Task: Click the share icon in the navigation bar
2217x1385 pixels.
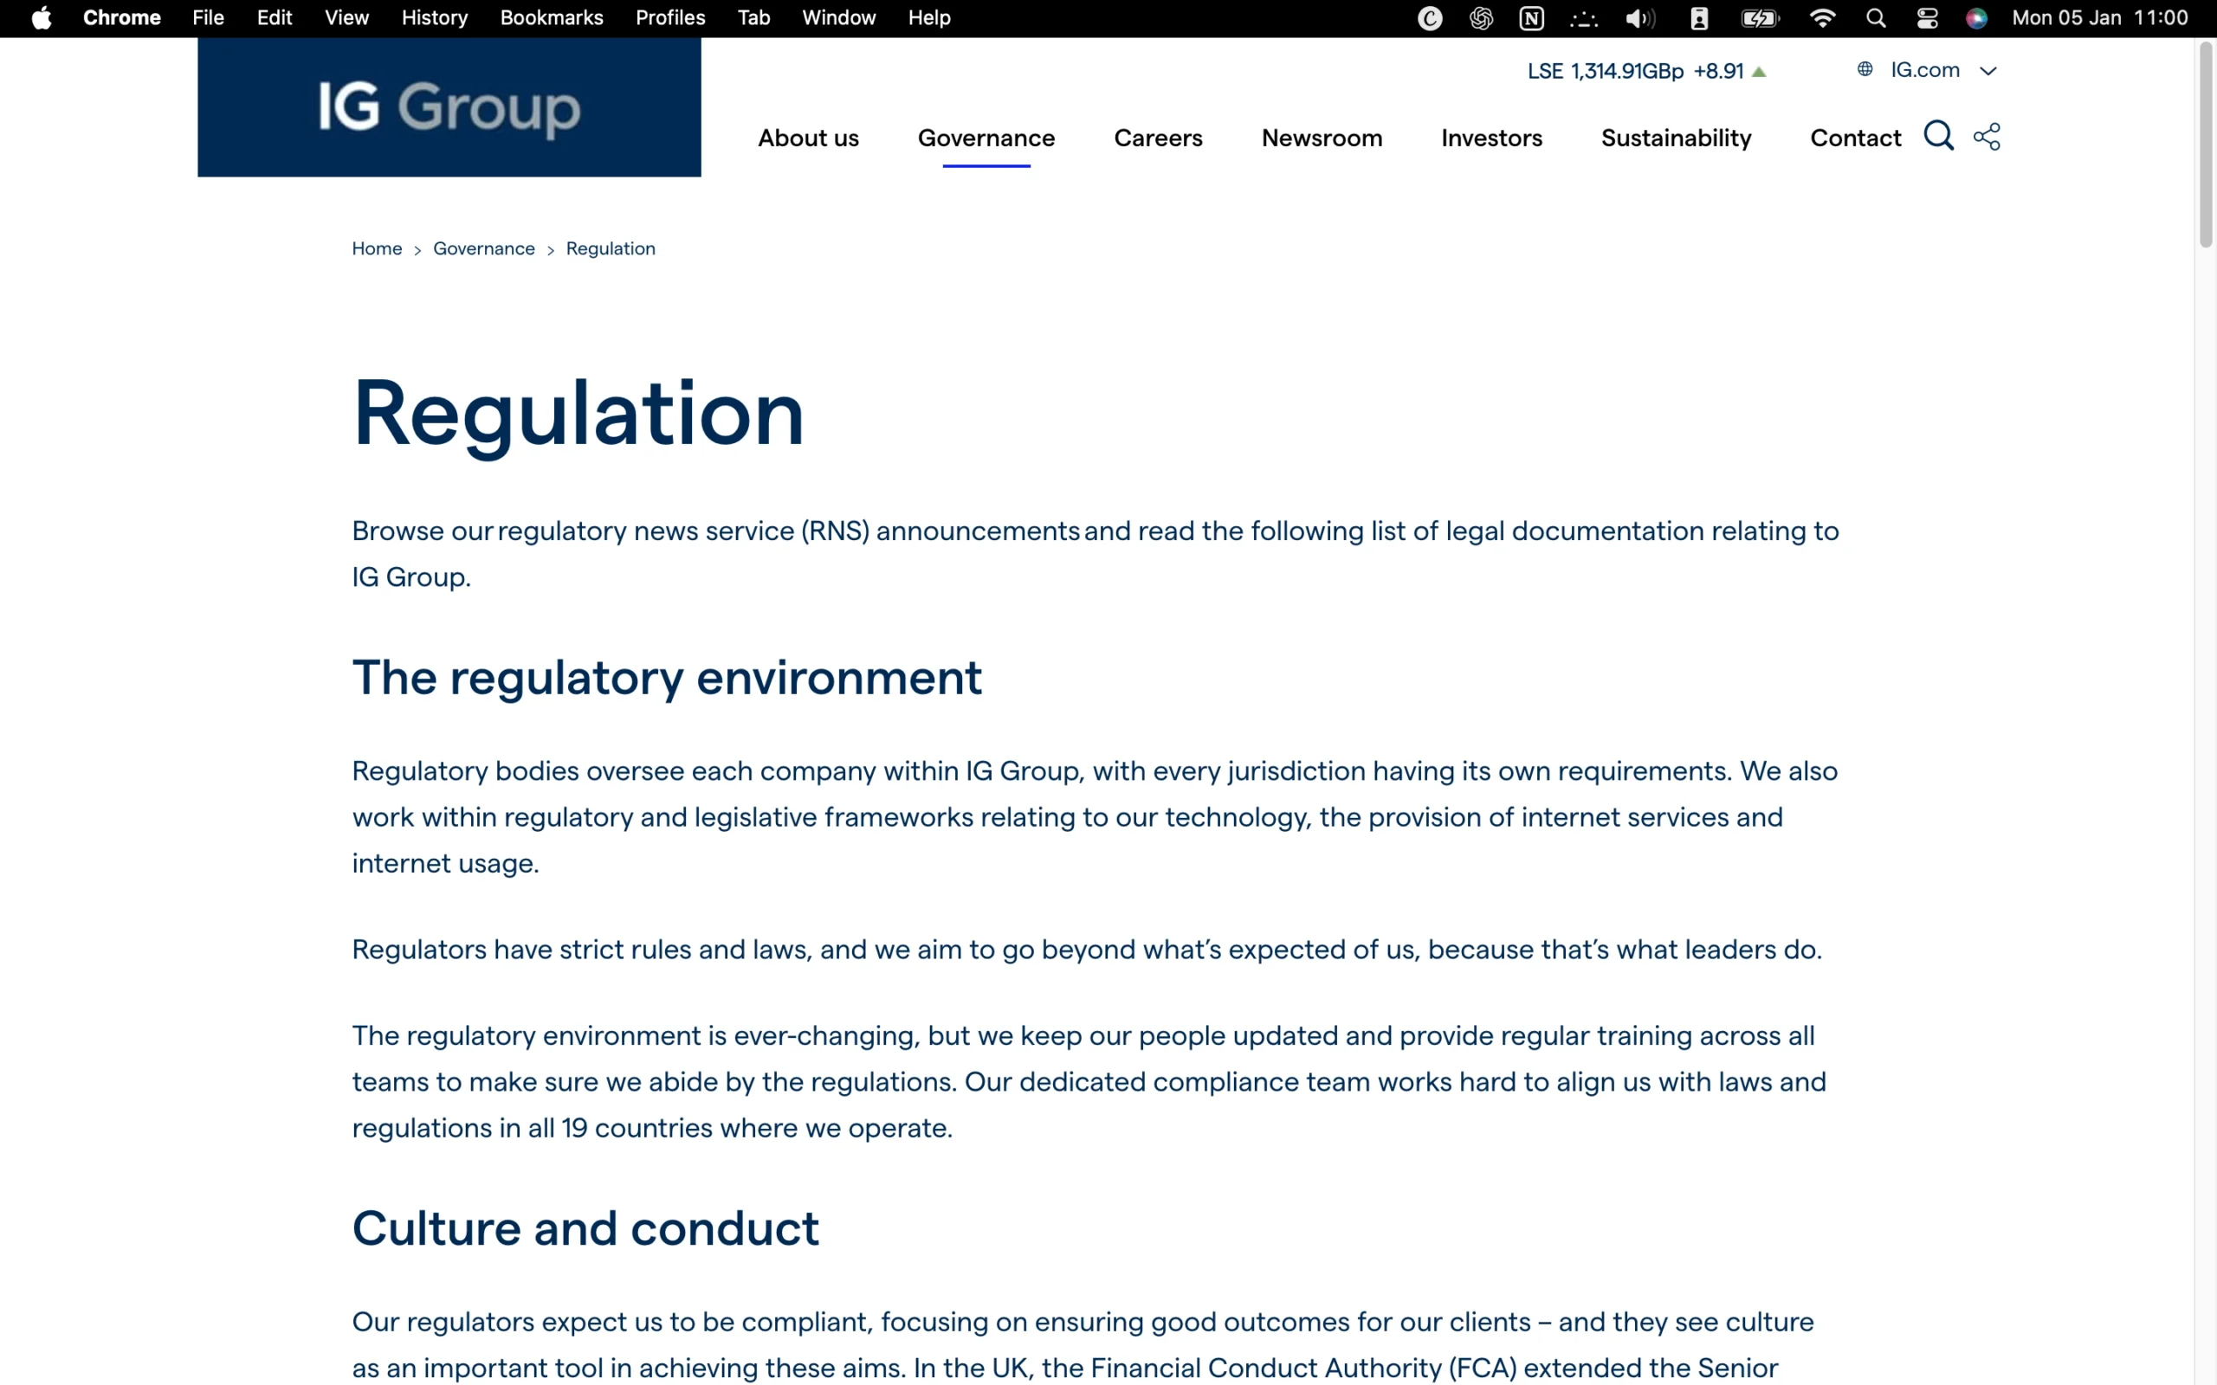Action: pyautogui.click(x=1986, y=137)
